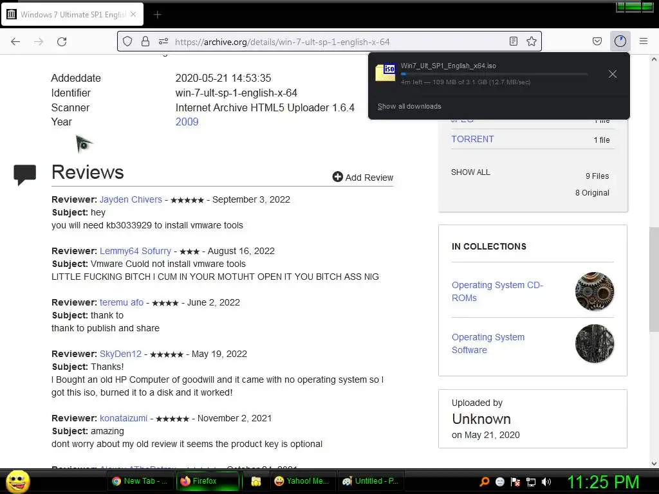The width and height of the screenshot is (659, 494).
Task: Switch to Untitled Paint taskbar item
Action: (x=371, y=481)
